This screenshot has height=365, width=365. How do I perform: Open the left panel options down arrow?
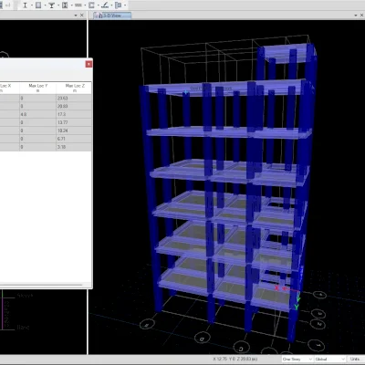click(76, 16)
